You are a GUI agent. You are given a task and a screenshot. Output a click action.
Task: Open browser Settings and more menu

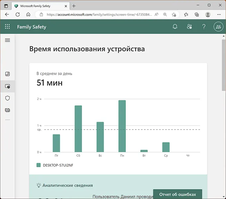point(219,14)
